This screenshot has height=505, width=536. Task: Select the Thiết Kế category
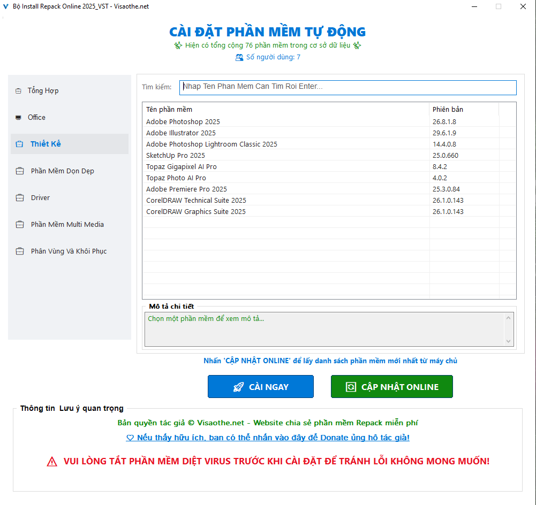pyautogui.click(x=70, y=144)
